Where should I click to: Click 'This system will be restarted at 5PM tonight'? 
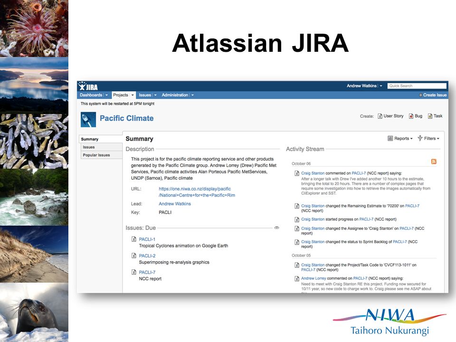pyautogui.click(x=117, y=104)
